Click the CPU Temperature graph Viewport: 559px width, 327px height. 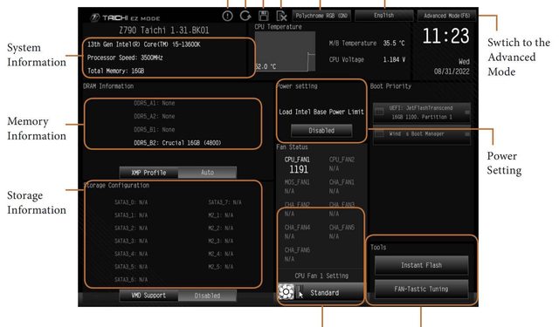[286, 51]
